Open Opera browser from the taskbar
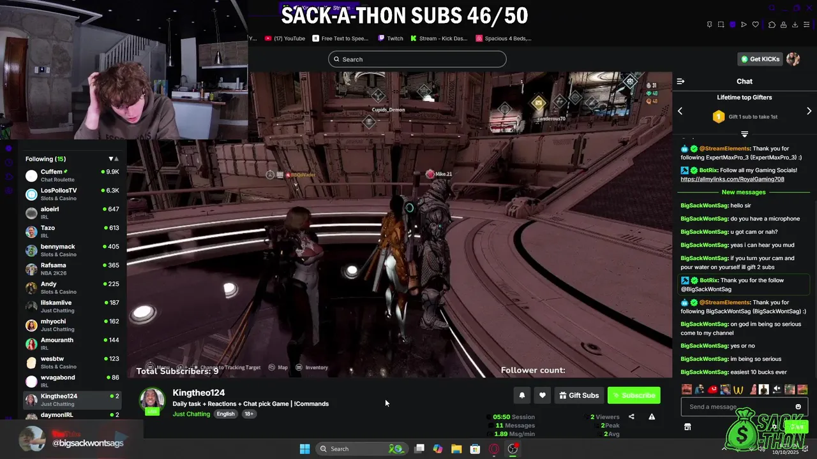 494,449
